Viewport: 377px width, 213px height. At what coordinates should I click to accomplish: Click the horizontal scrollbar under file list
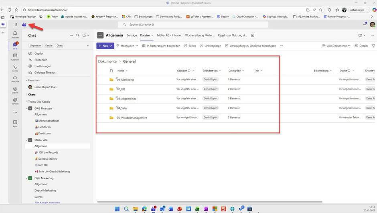pyautogui.click(x=210, y=202)
